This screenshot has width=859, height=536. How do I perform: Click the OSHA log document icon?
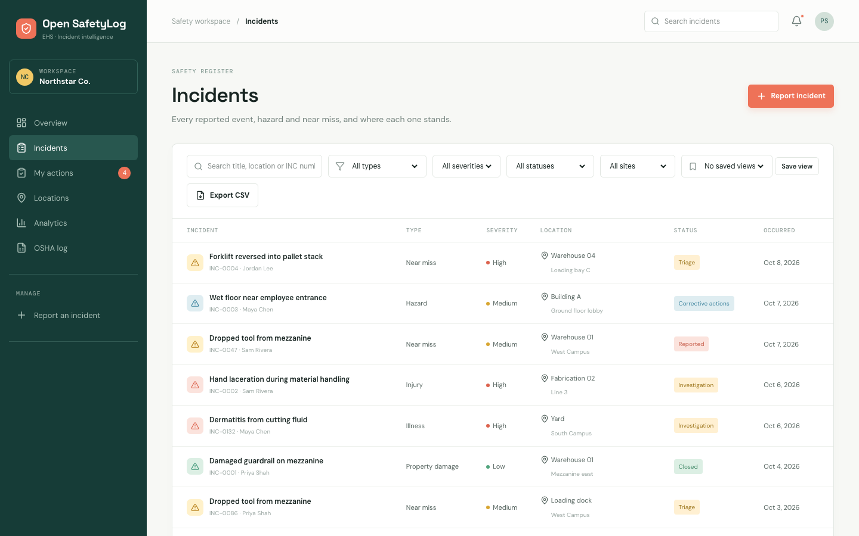point(21,248)
